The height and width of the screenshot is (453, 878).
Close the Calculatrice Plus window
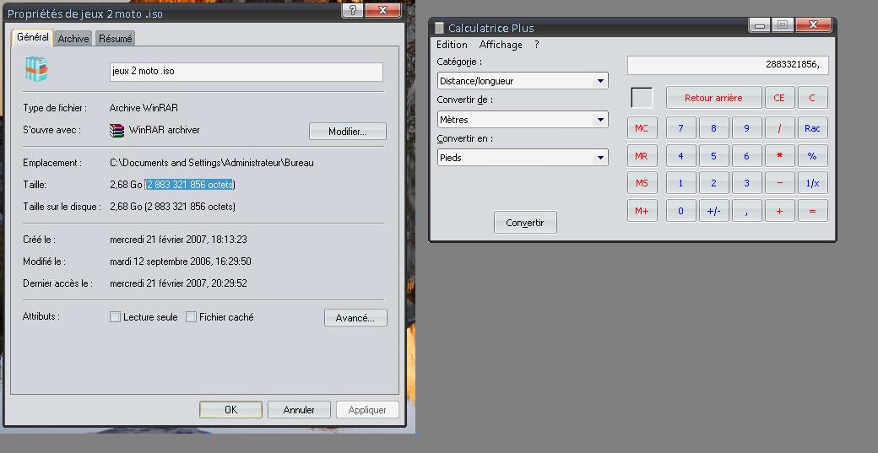(814, 25)
